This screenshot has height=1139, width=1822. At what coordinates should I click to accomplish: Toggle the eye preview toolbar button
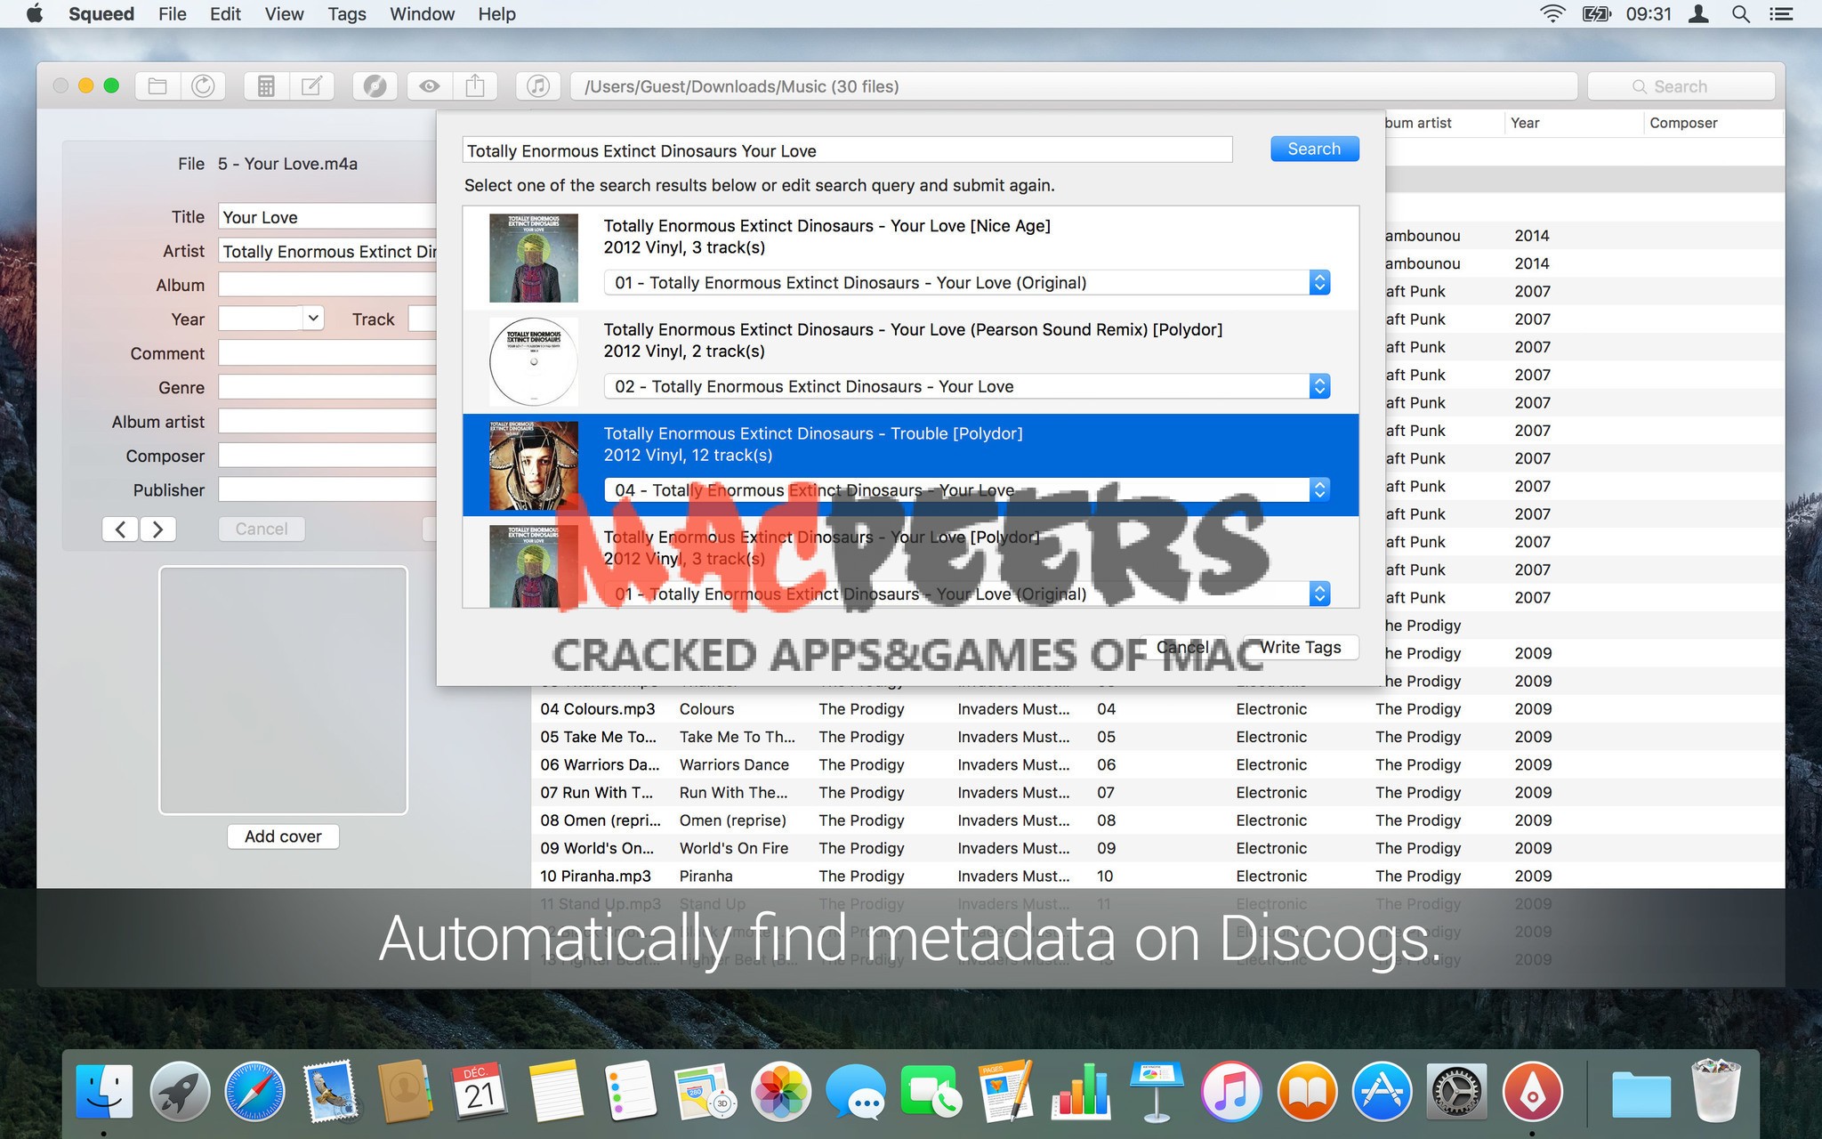click(x=430, y=86)
